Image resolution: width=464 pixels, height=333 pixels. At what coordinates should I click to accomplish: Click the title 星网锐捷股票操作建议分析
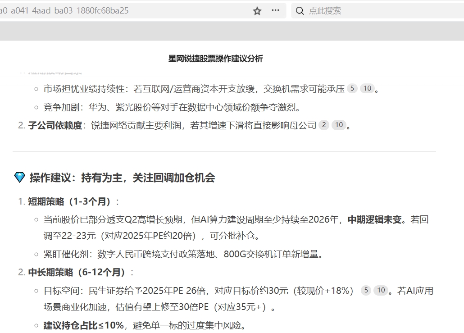(215, 59)
